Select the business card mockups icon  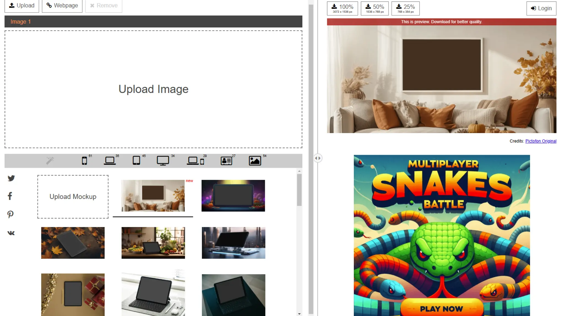tap(226, 161)
